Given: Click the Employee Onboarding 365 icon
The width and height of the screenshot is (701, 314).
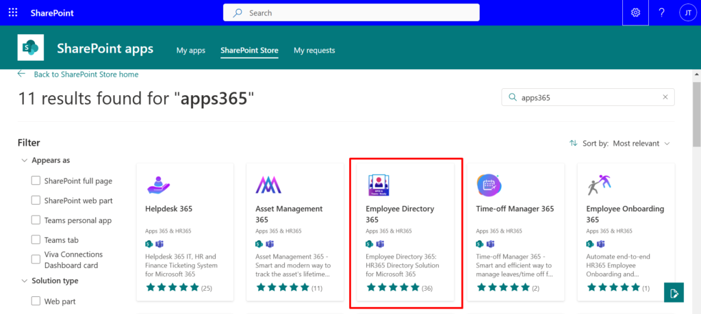Looking at the screenshot, I should coord(599,183).
